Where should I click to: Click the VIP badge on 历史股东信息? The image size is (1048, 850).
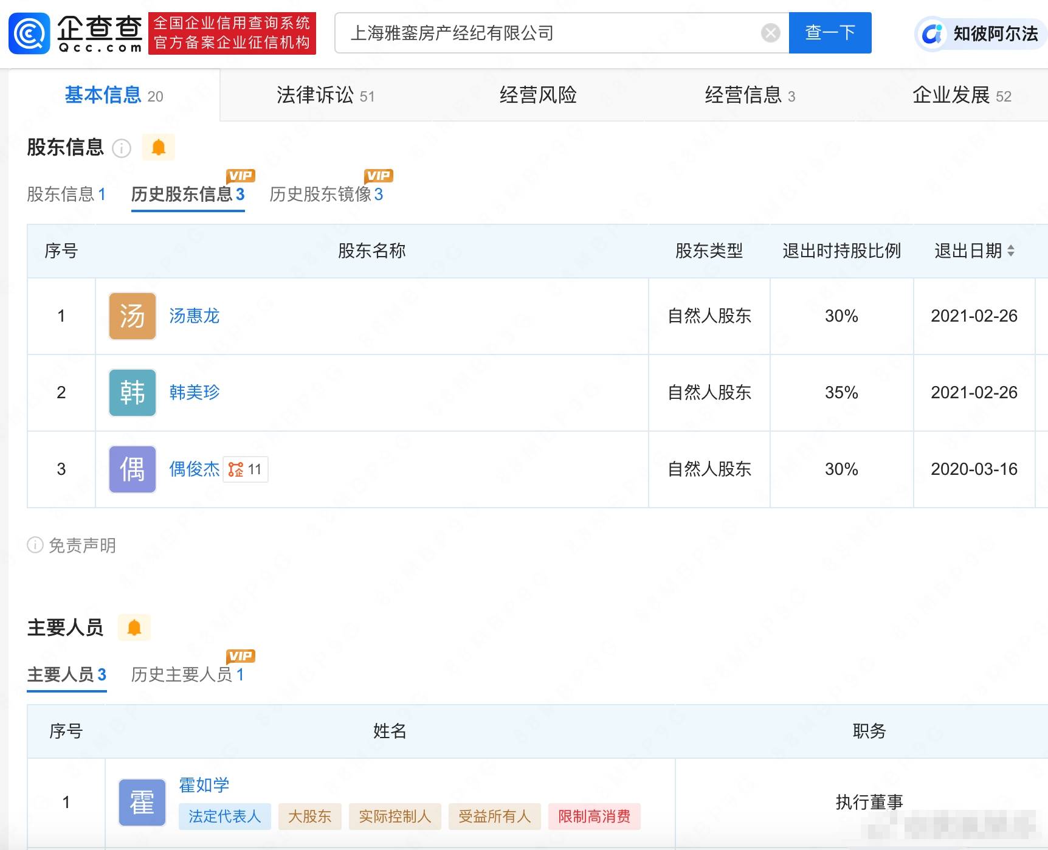240,175
